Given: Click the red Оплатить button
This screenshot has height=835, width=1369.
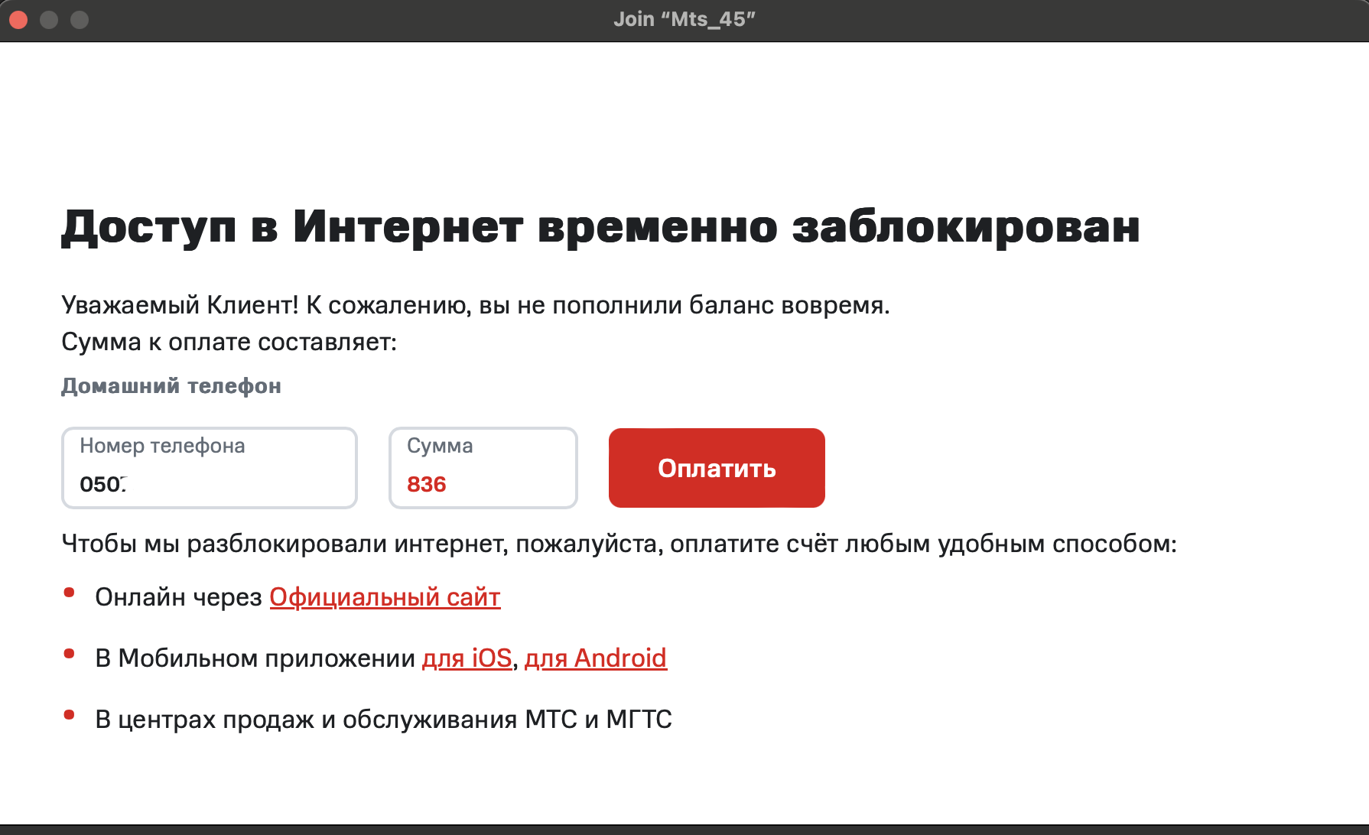Looking at the screenshot, I should (717, 468).
